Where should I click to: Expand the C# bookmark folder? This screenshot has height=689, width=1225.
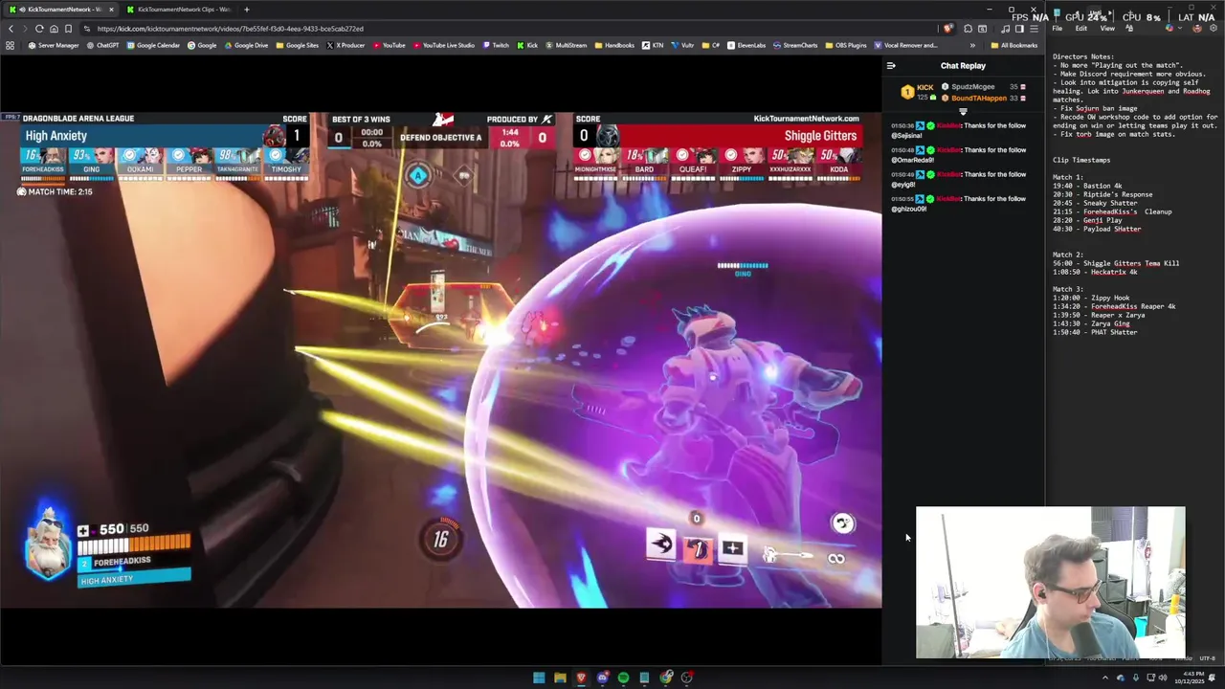pyautogui.click(x=710, y=45)
